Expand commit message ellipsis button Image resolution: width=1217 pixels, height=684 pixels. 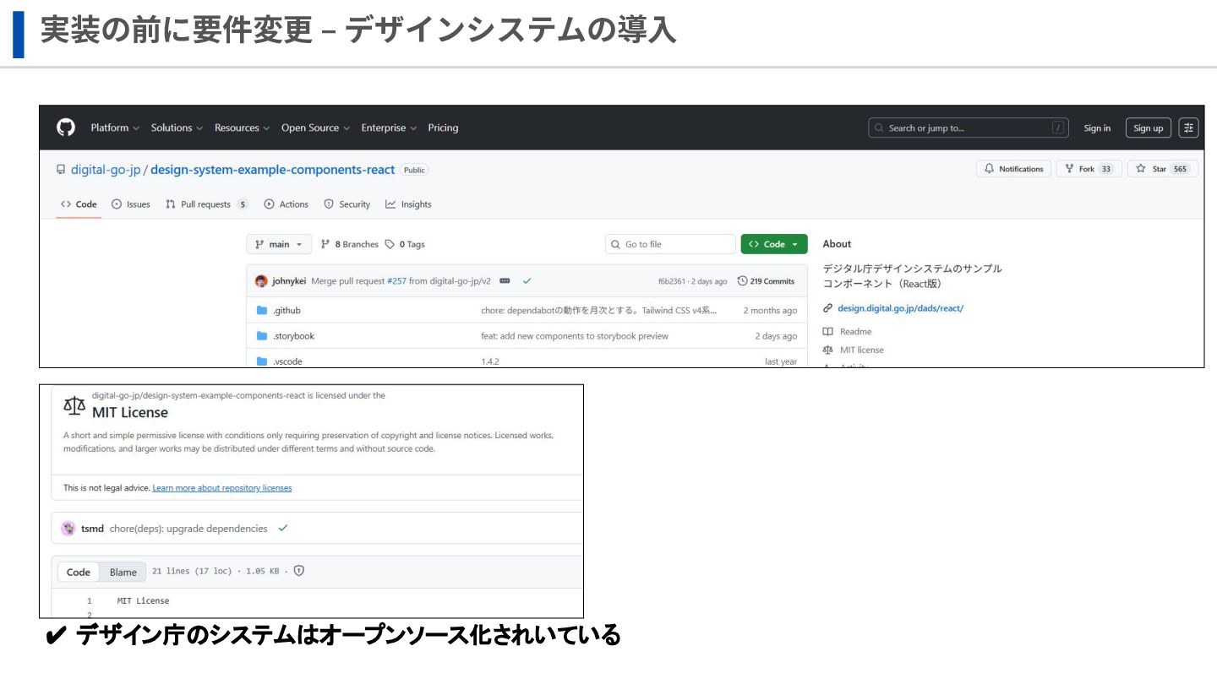(505, 281)
